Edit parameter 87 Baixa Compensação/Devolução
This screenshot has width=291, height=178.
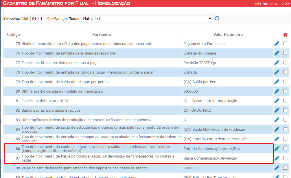pyautogui.click(x=277, y=158)
